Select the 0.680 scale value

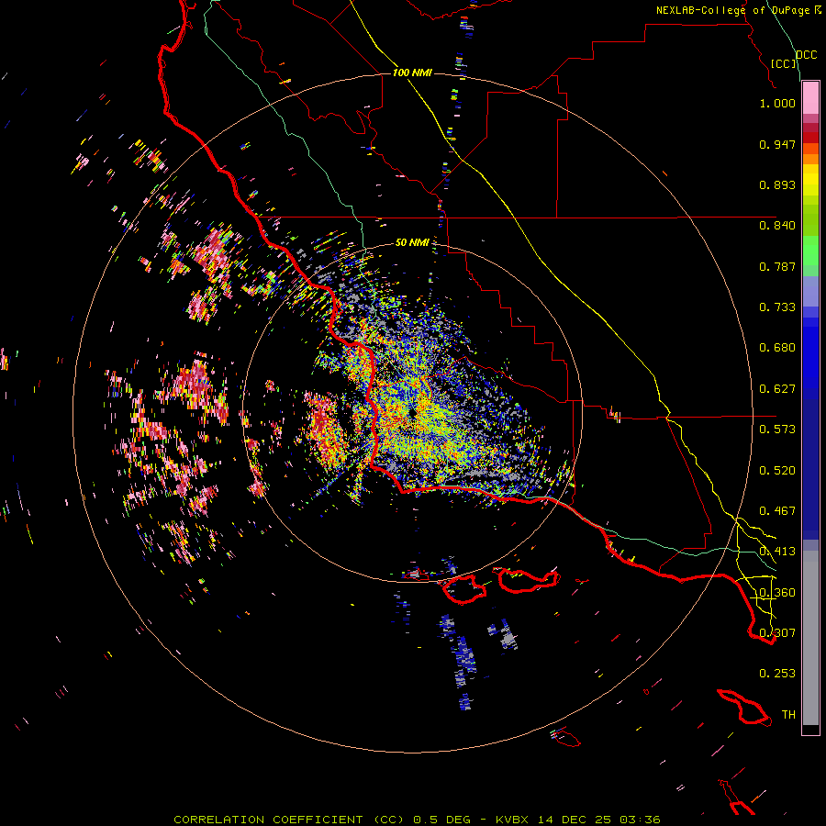777,348
